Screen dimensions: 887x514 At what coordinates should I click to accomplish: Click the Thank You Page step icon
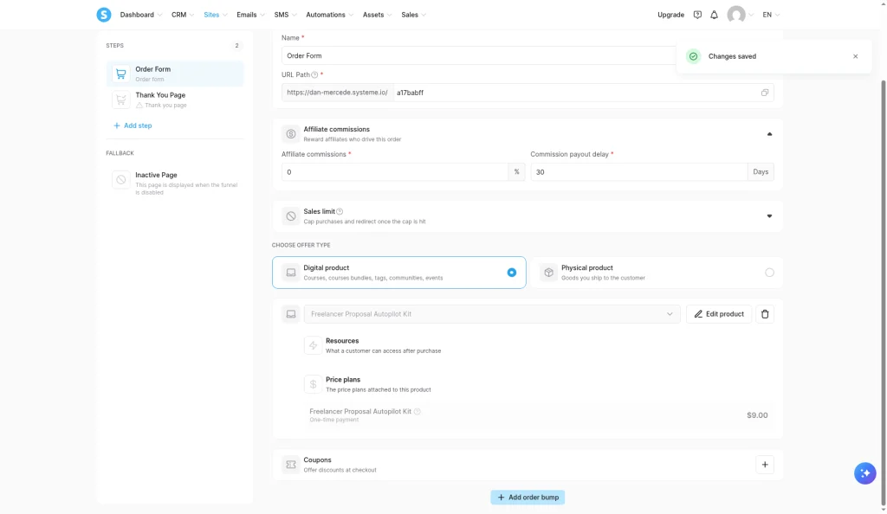click(120, 100)
